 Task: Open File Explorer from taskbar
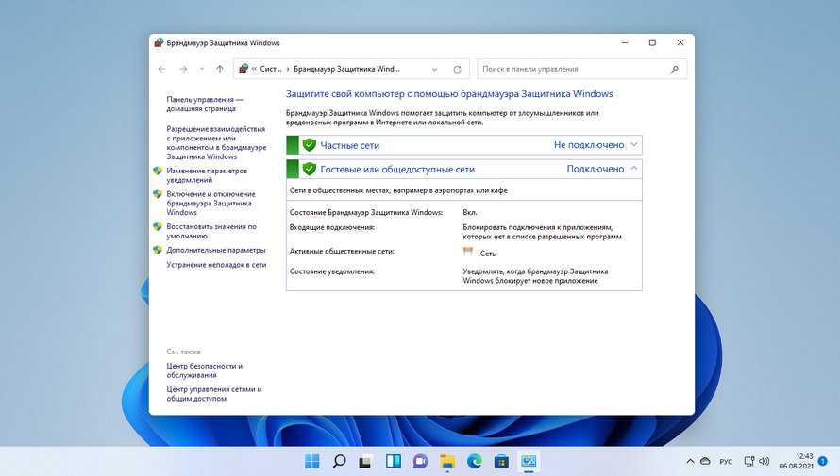pos(447,461)
